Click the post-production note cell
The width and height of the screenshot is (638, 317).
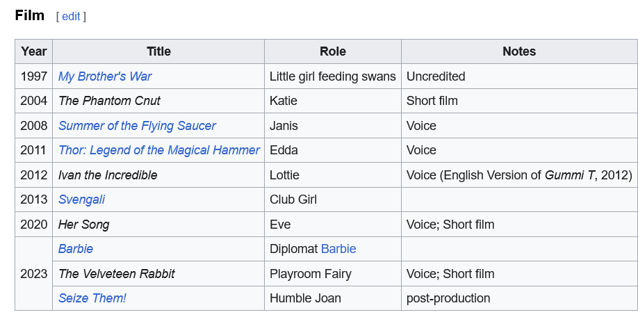[x=448, y=298]
